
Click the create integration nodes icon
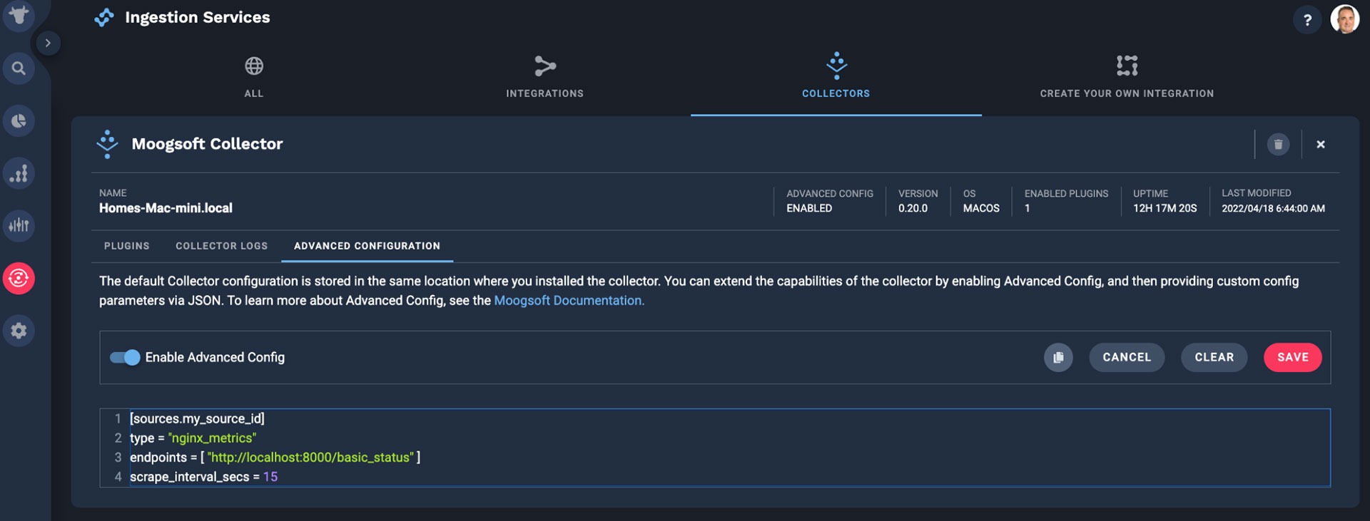[x=1127, y=66]
